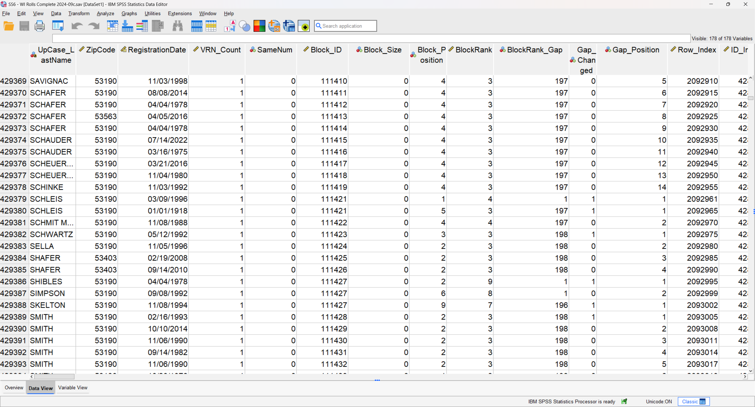
Task: Open the Analyze menu
Action: (x=105, y=14)
